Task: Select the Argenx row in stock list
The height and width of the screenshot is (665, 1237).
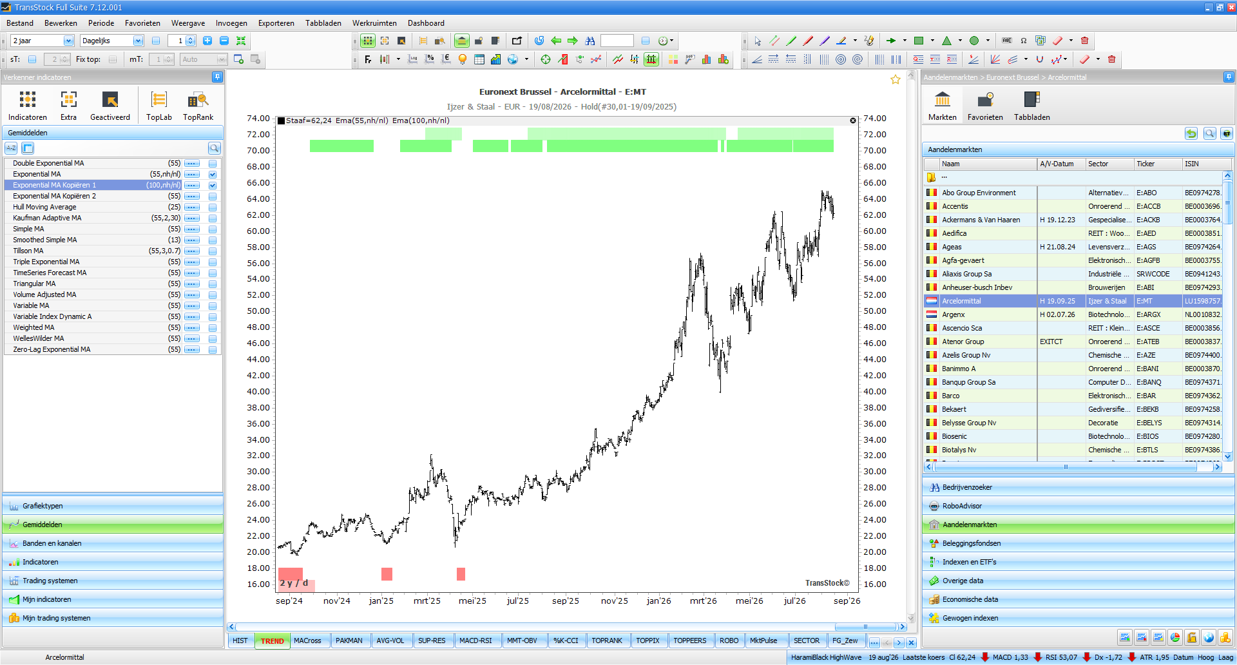Action: pyautogui.click(x=1073, y=314)
